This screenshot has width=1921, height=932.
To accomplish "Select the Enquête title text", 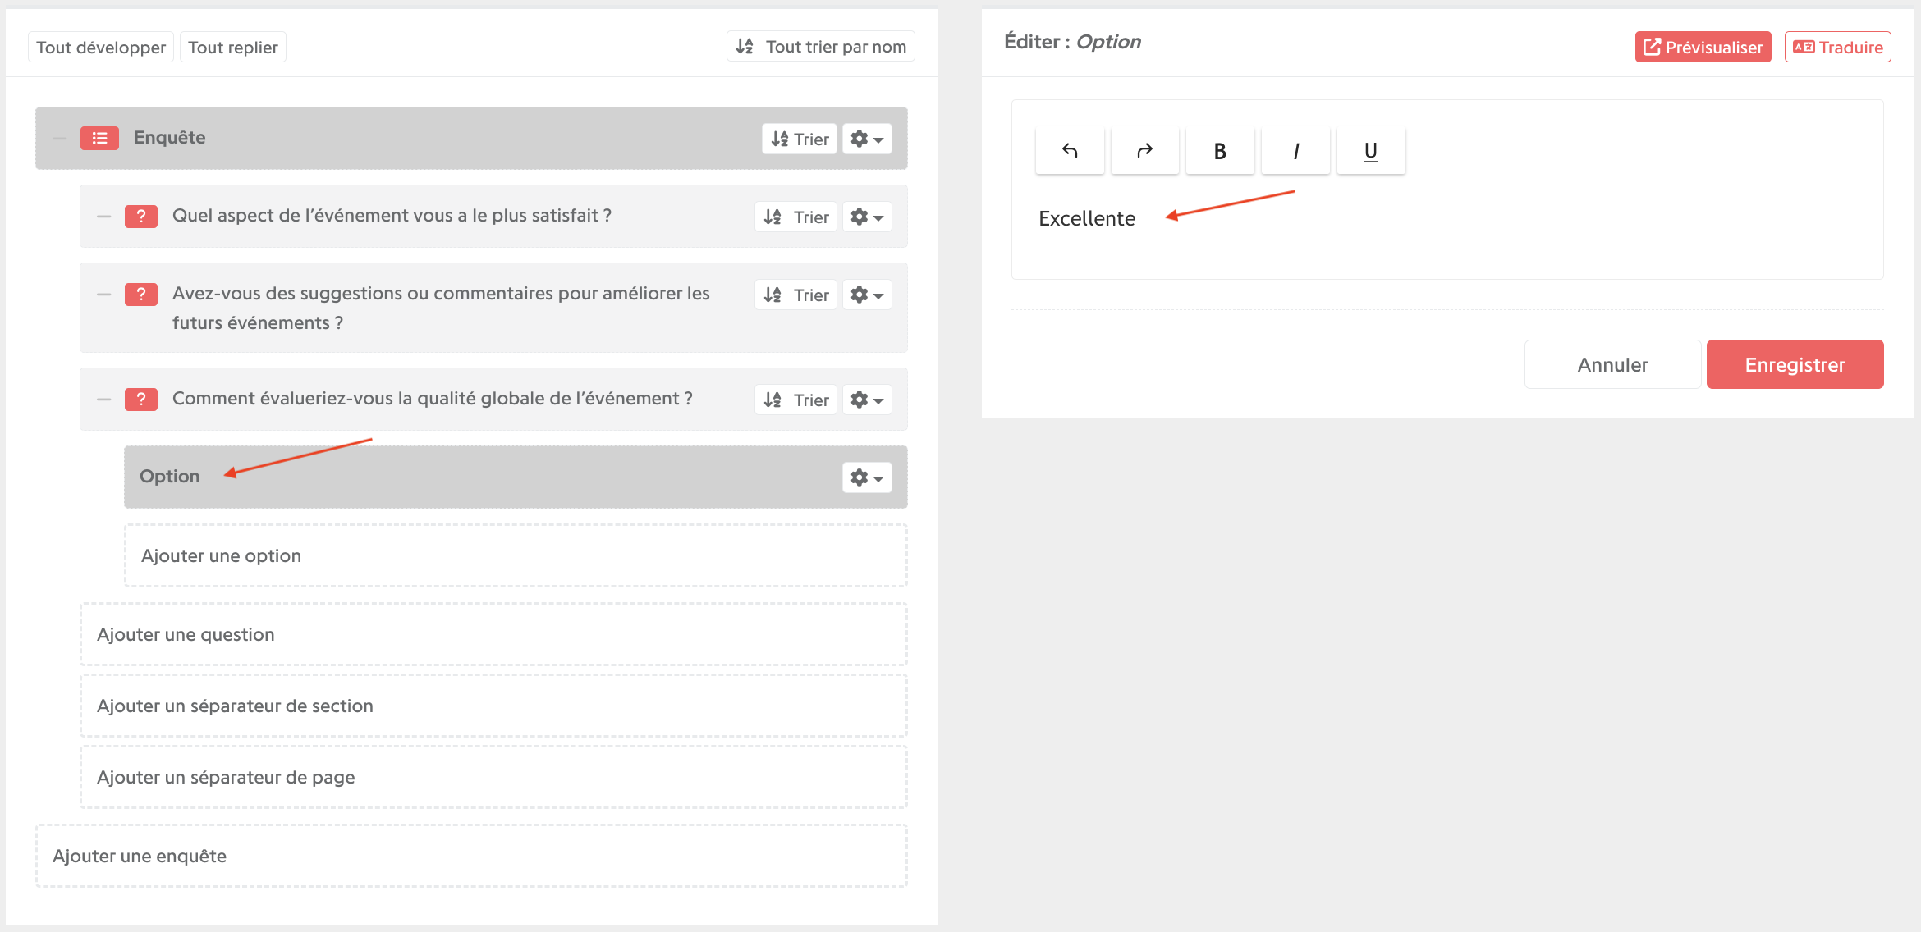I will coord(170,138).
